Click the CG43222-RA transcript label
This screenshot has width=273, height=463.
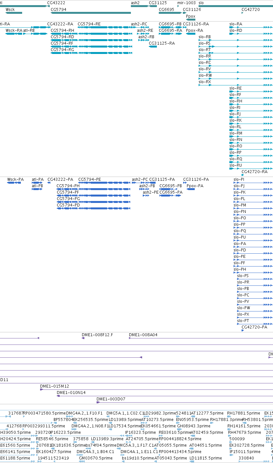(60, 24)
